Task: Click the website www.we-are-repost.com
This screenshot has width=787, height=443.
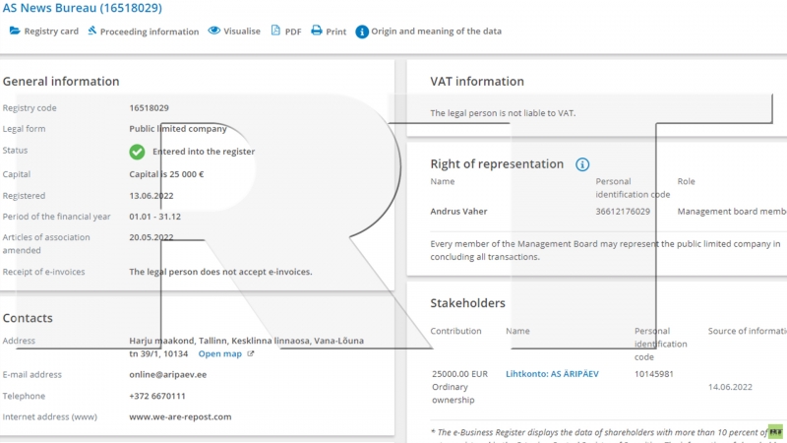Action: pos(180,416)
